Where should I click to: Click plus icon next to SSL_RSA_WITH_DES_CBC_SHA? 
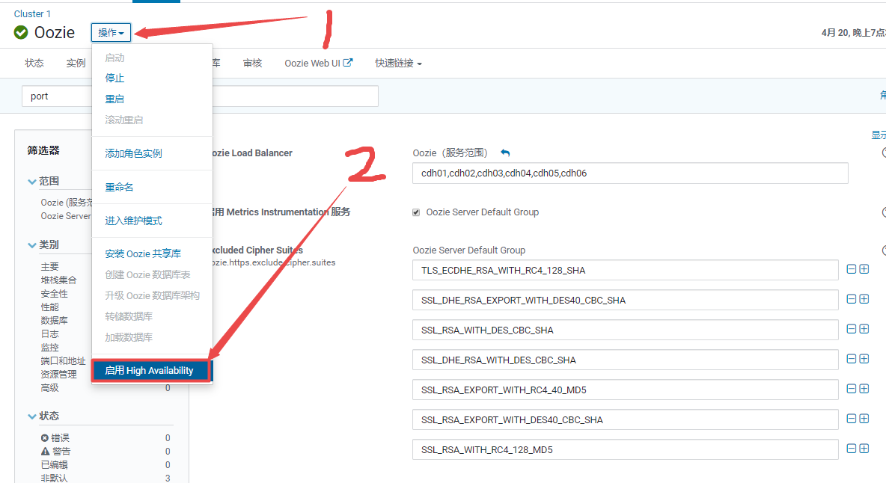coord(864,329)
